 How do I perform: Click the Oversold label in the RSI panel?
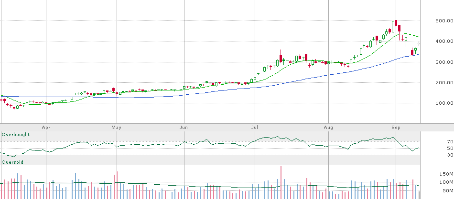pos(12,162)
